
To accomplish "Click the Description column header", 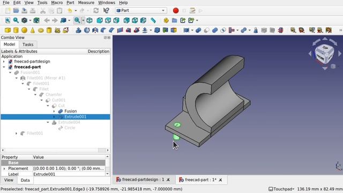I will [99, 51].
